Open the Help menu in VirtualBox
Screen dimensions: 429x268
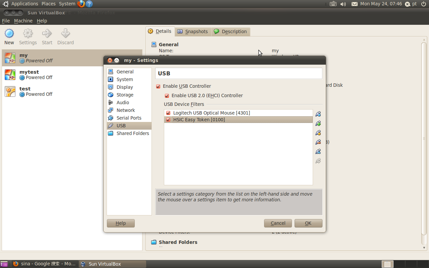[42, 21]
